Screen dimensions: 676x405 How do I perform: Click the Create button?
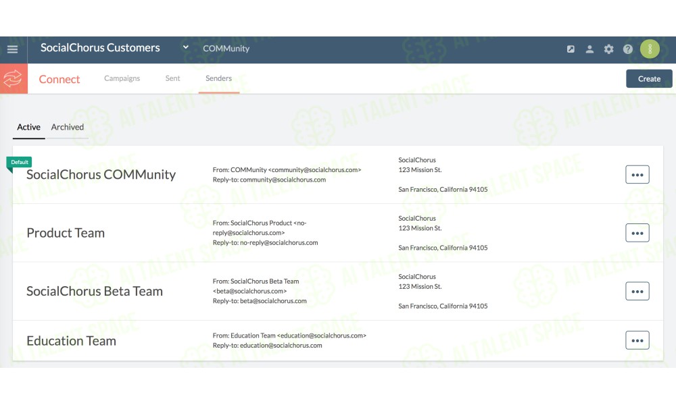point(649,79)
